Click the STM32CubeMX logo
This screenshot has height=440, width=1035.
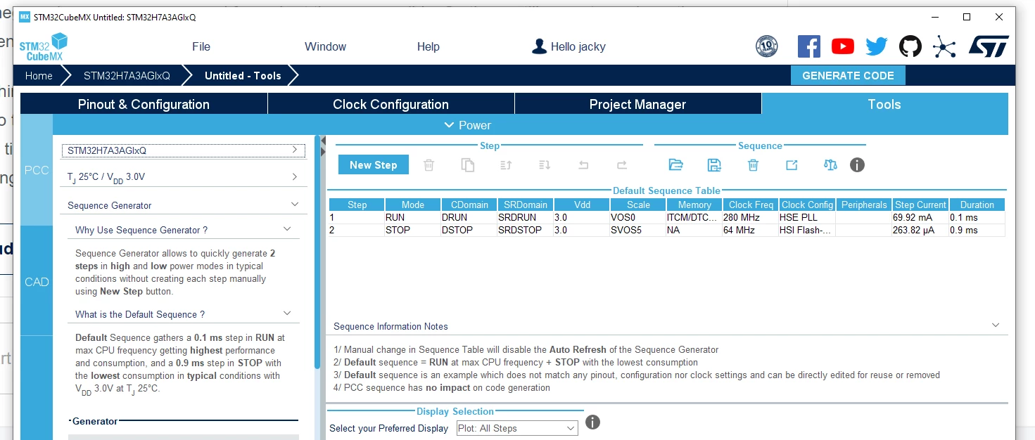pos(44,46)
